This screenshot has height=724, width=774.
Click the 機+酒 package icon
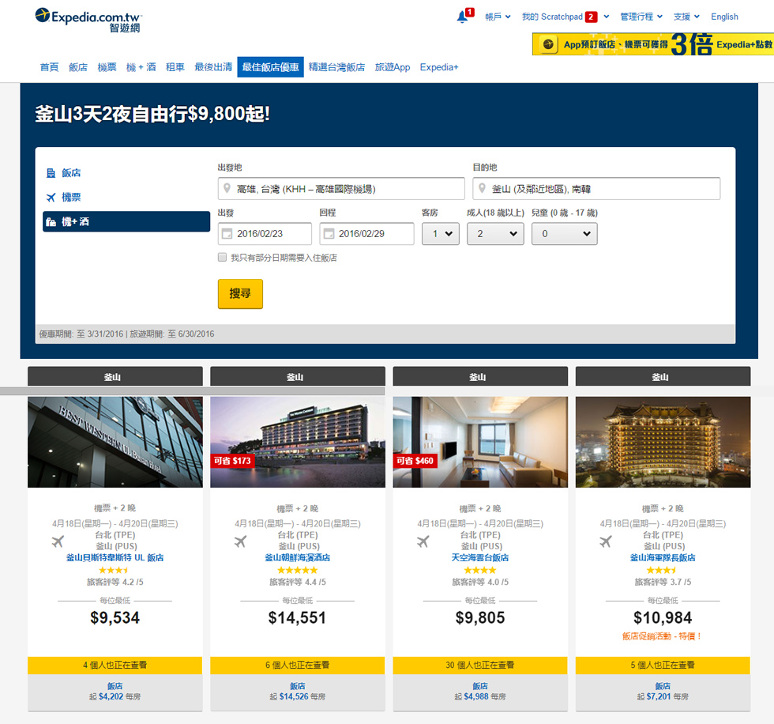[51, 222]
